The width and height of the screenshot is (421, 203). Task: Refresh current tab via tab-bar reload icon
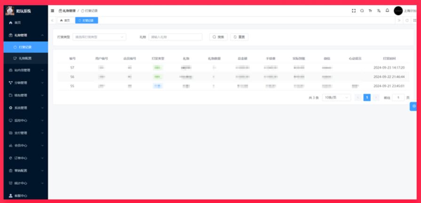(407, 20)
